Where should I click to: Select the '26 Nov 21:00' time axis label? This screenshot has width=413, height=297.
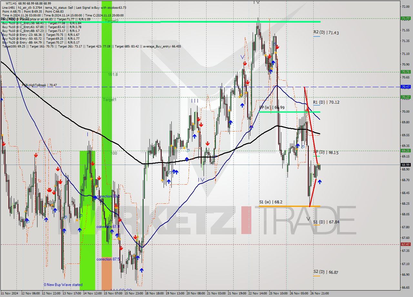(x=320, y=293)
